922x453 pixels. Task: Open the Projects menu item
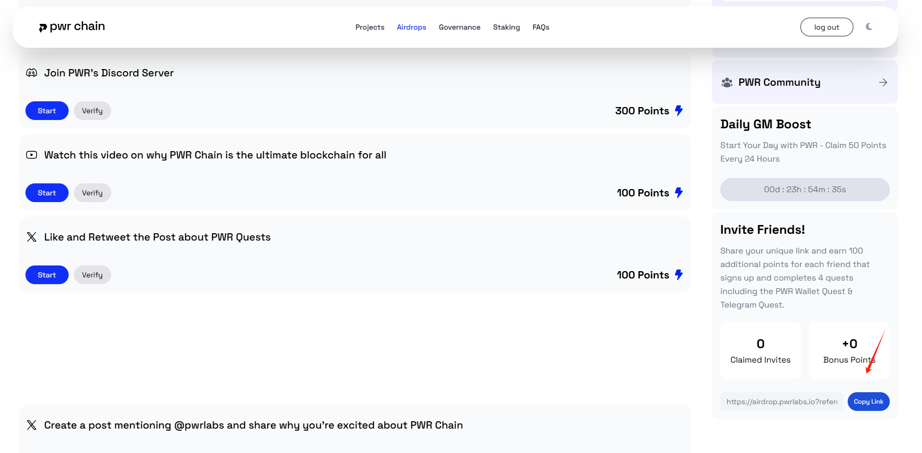pyautogui.click(x=370, y=27)
